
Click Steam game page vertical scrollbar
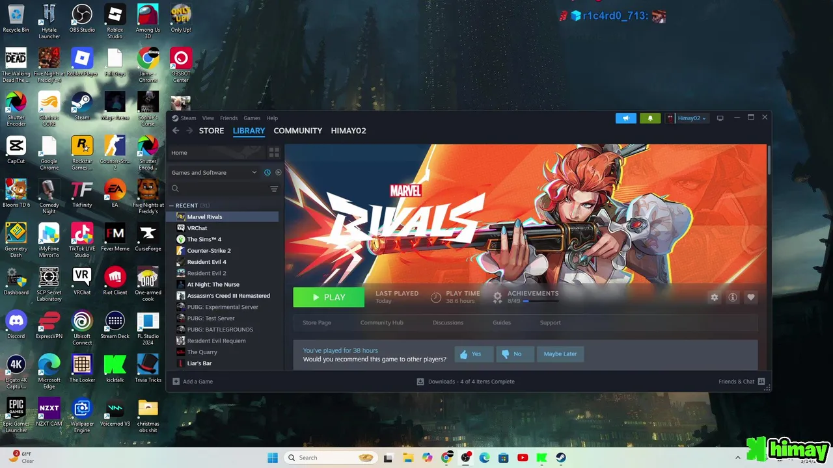coord(769,159)
